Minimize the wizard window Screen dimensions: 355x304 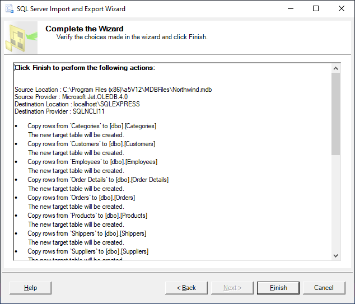click(291, 8)
